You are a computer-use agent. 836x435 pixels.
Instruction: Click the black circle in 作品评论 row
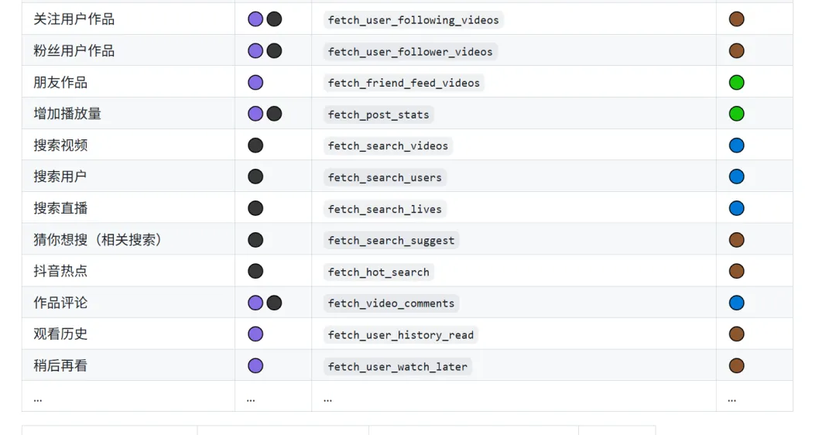274,303
